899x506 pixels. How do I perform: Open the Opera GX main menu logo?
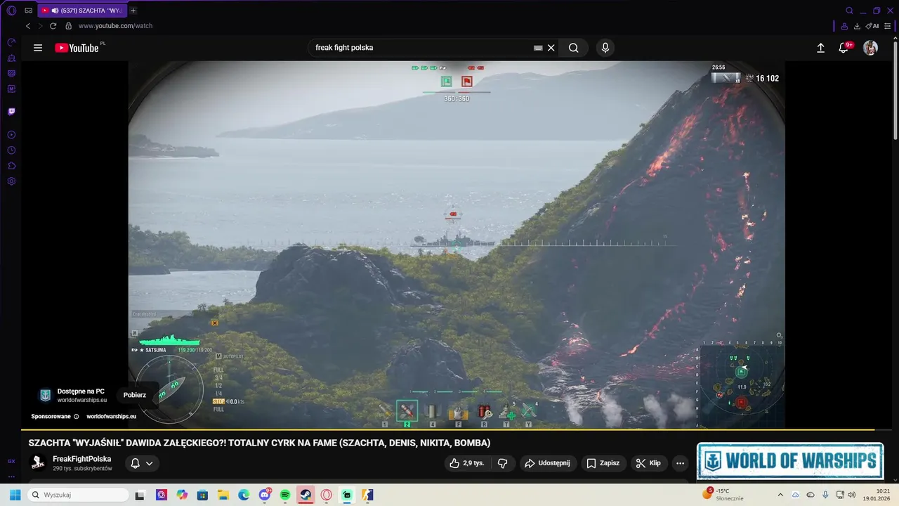point(11,11)
